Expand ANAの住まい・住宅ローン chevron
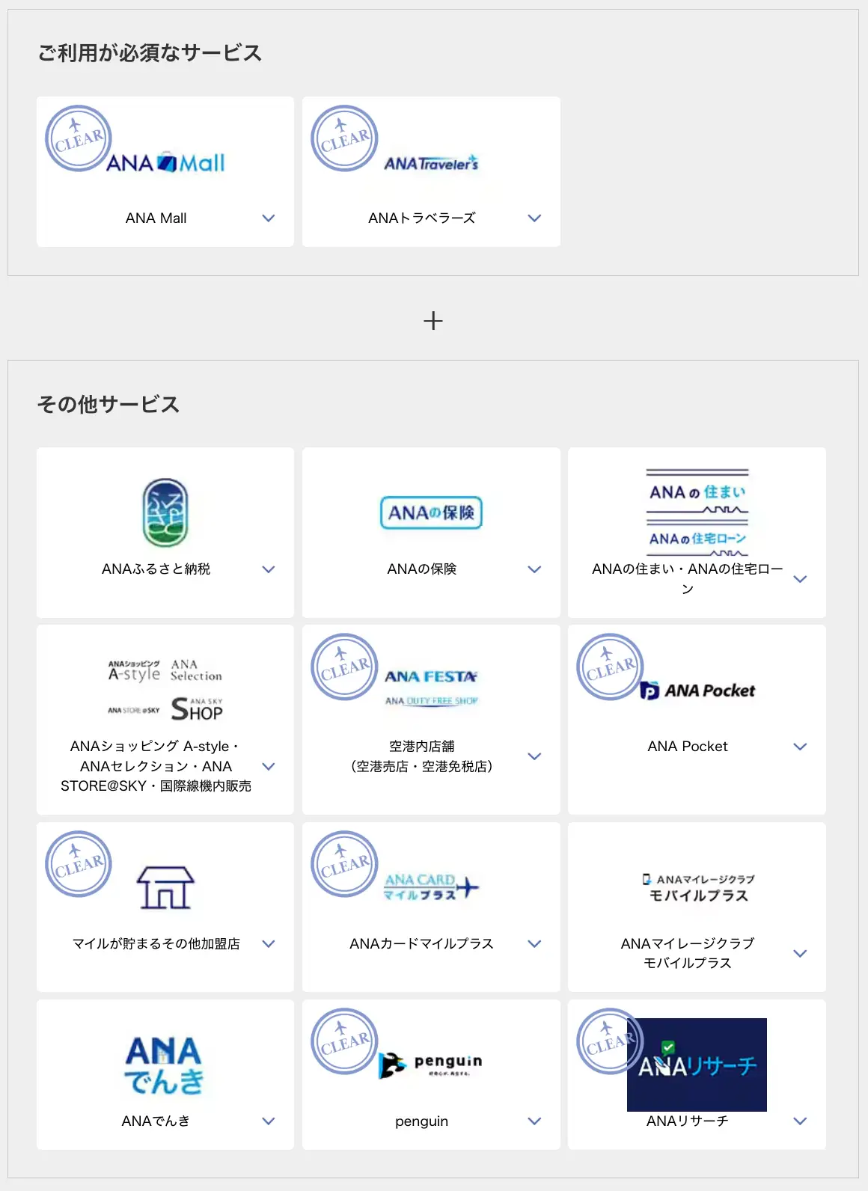The image size is (868, 1191). click(x=800, y=579)
